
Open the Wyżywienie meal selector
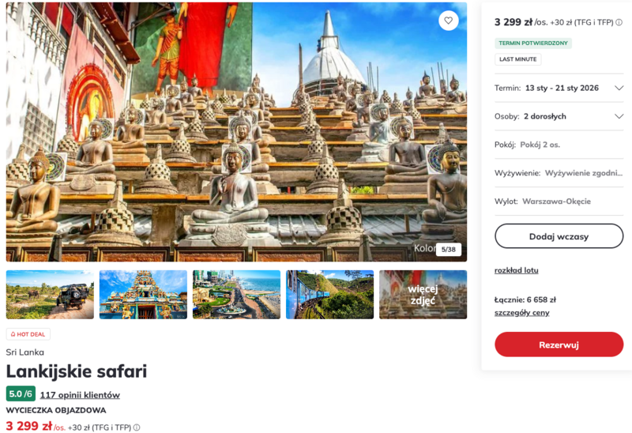point(559,173)
